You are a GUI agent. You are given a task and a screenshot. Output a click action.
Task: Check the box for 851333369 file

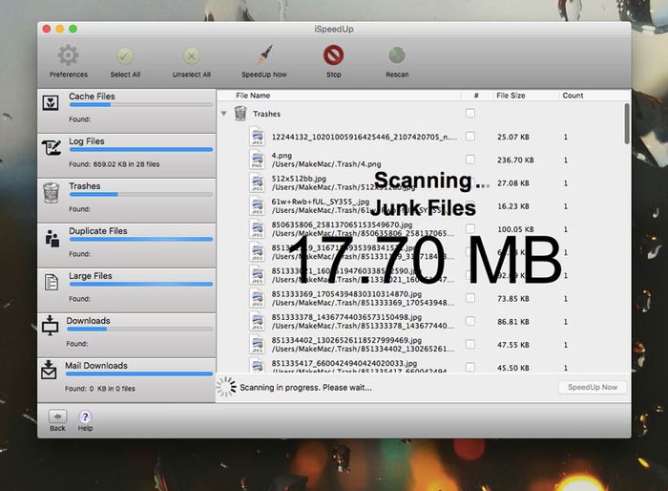click(x=470, y=298)
